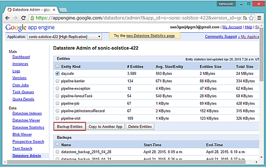Open the Datastore Admin sidebar link
The height and width of the screenshot is (167, 266).
point(27,156)
